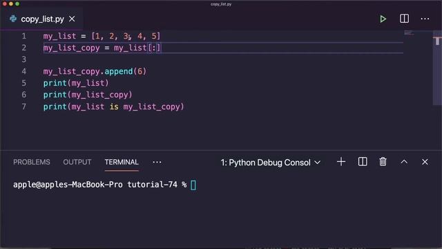Screen dimensions: 442x249
Task: Click print(my_list_copy) on line 6
Action: pos(88,95)
